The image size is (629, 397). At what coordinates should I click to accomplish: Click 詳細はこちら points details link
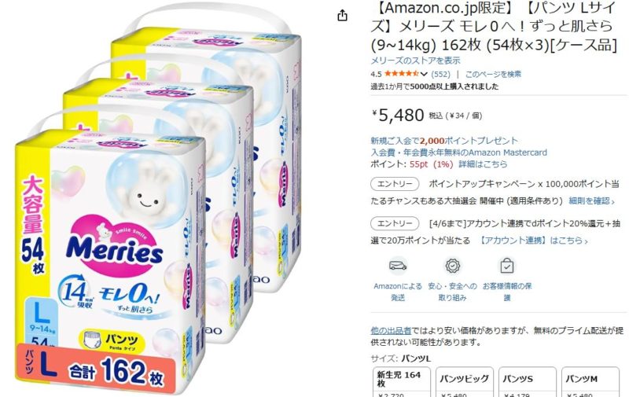tap(483, 164)
